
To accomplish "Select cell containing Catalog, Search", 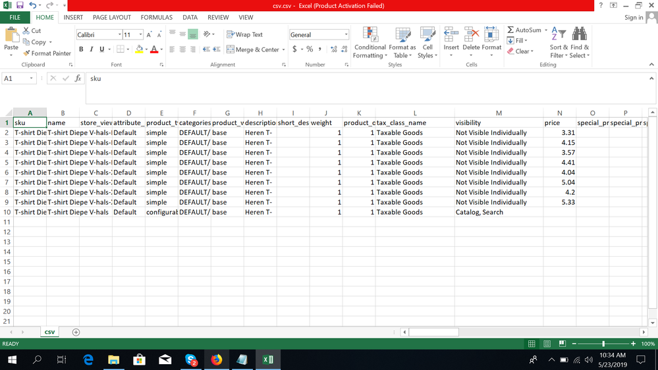I will pos(498,212).
